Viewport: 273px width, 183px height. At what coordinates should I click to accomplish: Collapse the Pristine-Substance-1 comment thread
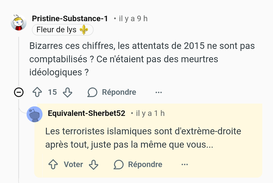click(x=19, y=92)
